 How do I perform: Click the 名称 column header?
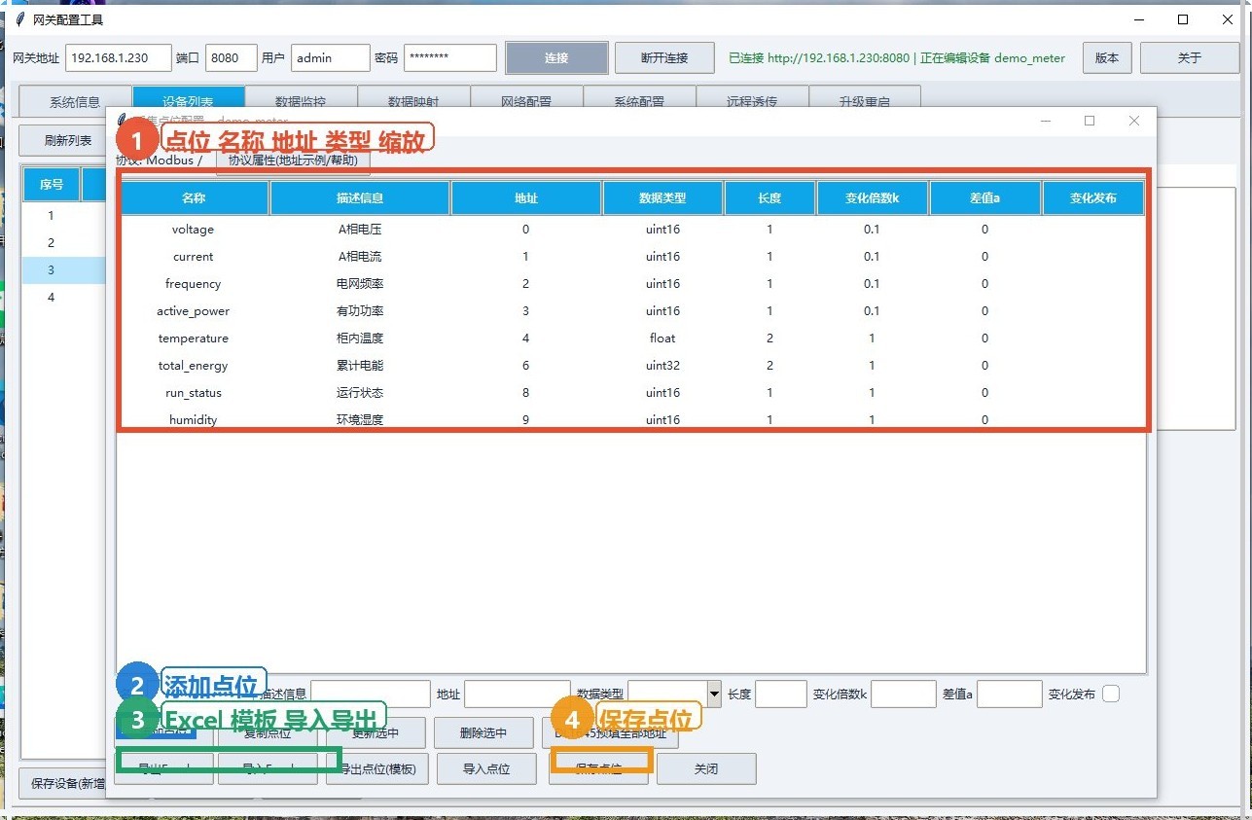pyautogui.click(x=194, y=197)
